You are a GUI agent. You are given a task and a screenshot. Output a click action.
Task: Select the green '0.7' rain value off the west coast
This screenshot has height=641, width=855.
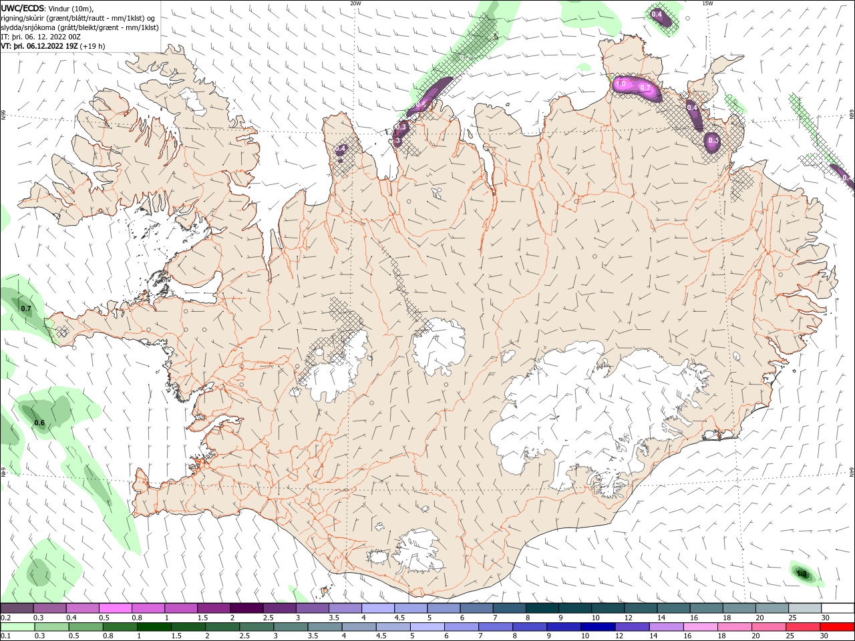pyautogui.click(x=26, y=308)
